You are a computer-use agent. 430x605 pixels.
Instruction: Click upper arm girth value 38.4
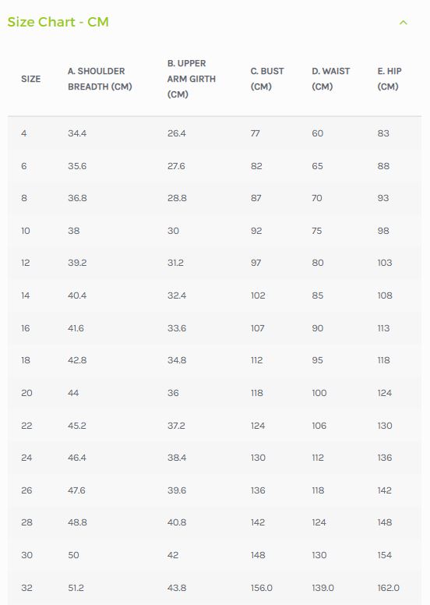[x=177, y=458]
